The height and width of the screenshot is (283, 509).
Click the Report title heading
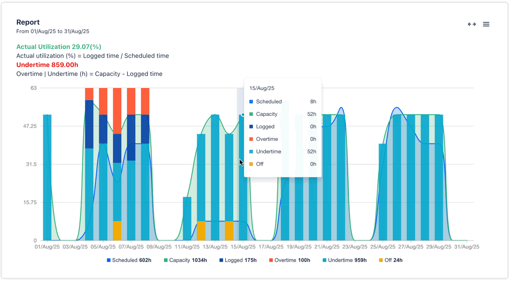point(28,22)
